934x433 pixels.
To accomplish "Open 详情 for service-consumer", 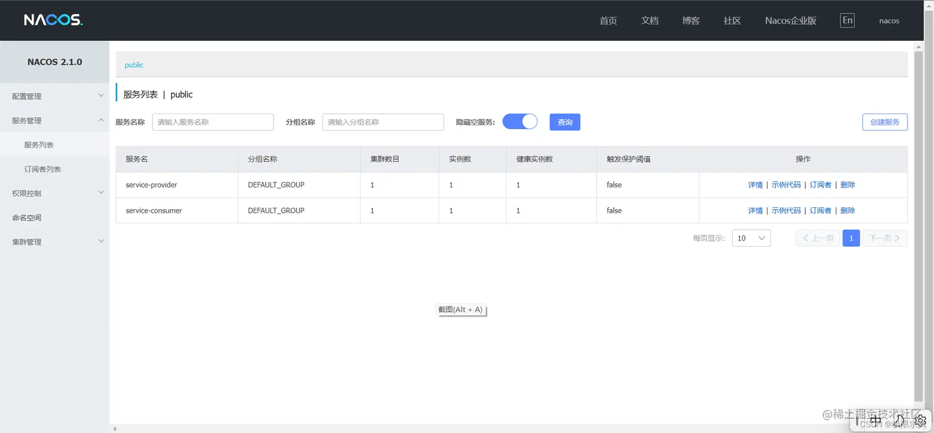I will point(755,210).
